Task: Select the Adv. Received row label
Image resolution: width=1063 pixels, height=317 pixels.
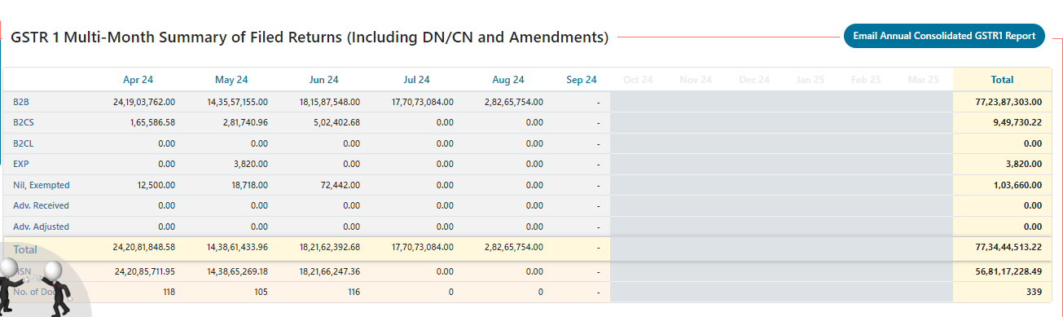Action: [x=41, y=205]
